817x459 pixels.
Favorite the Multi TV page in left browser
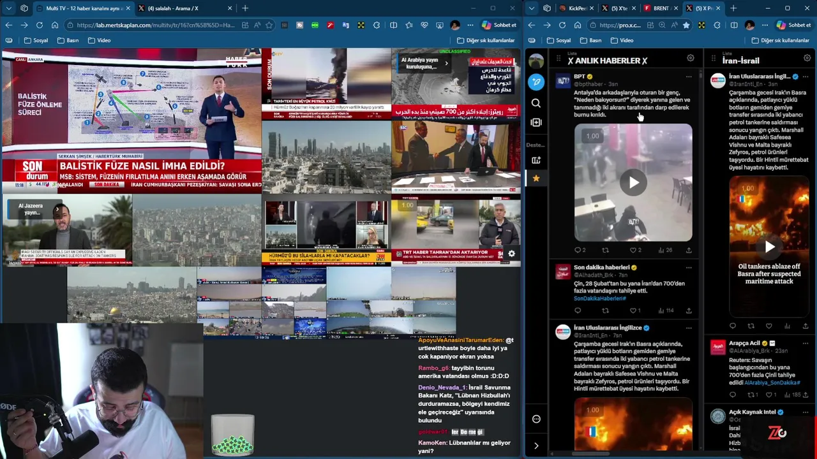(269, 25)
